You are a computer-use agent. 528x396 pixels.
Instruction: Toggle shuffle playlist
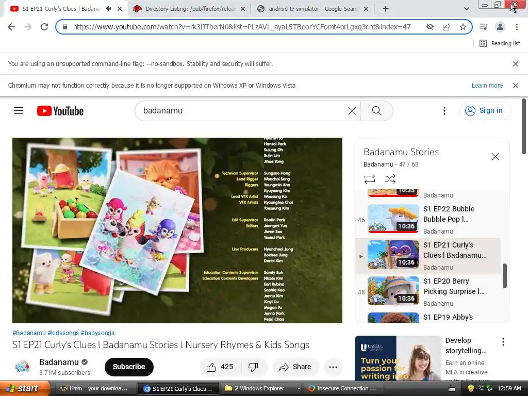pyautogui.click(x=390, y=179)
